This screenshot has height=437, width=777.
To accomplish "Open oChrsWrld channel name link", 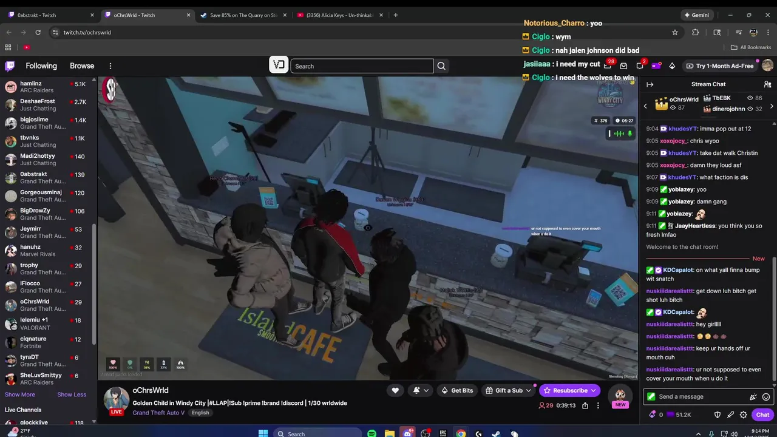I will pyautogui.click(x=151, y=390).
